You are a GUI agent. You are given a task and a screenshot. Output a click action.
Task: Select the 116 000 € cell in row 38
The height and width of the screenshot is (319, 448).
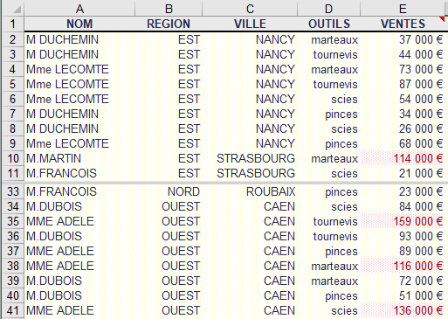(403, 266)
